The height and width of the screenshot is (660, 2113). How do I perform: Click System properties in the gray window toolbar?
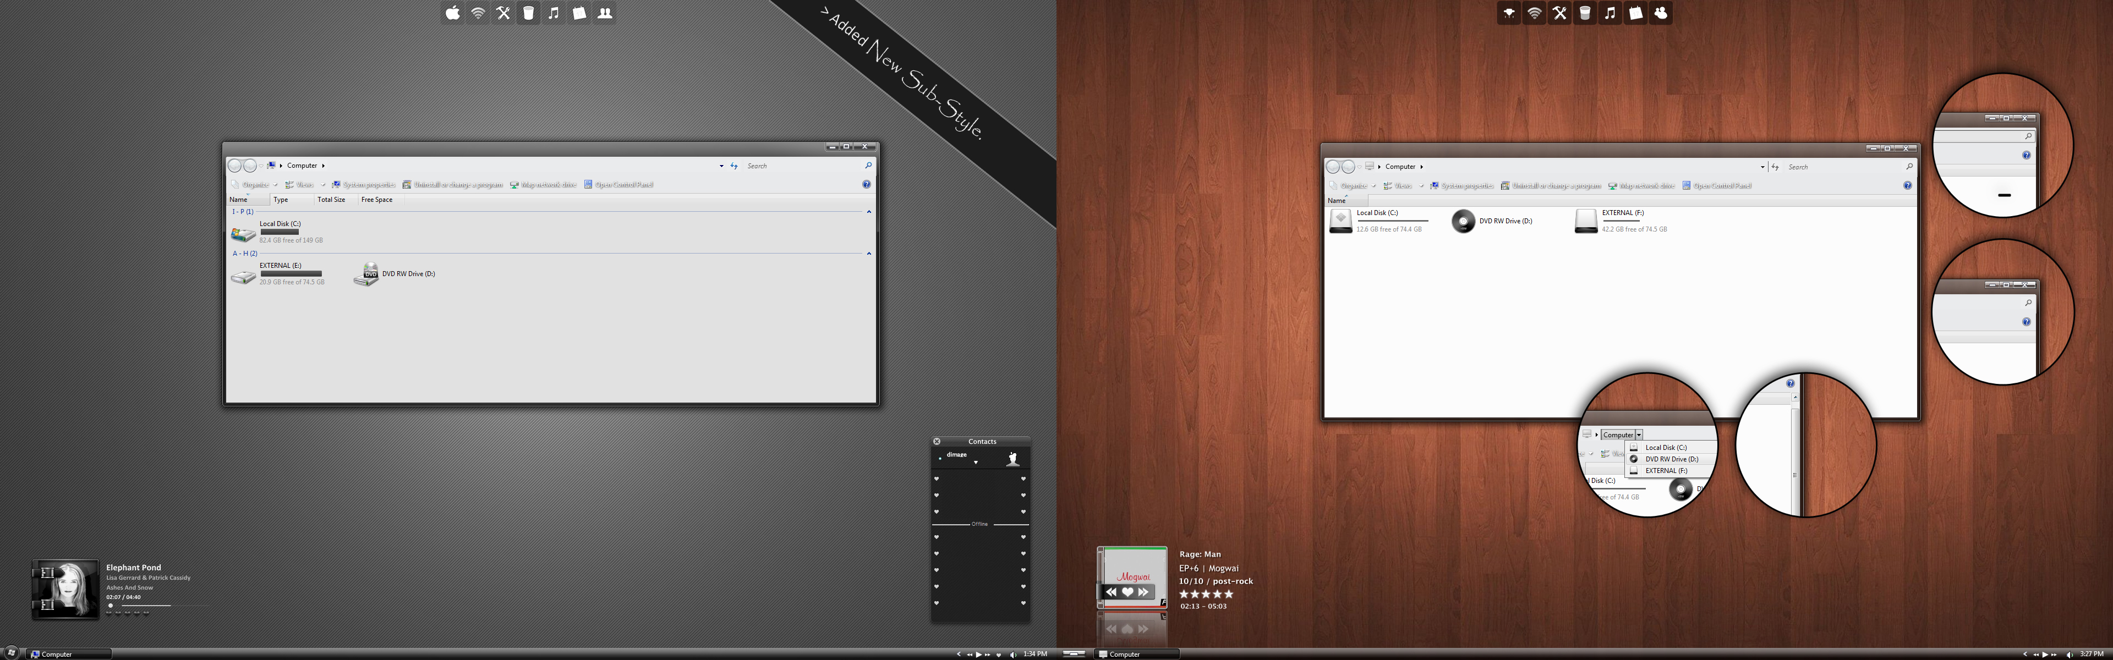tap(363, 184)
